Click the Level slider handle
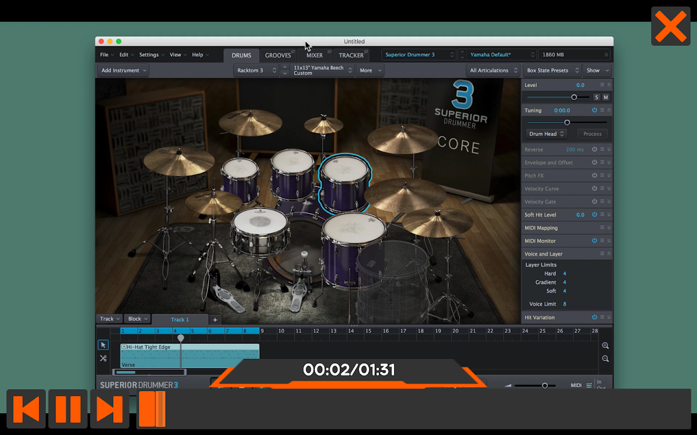 click(x=574, y=97)
